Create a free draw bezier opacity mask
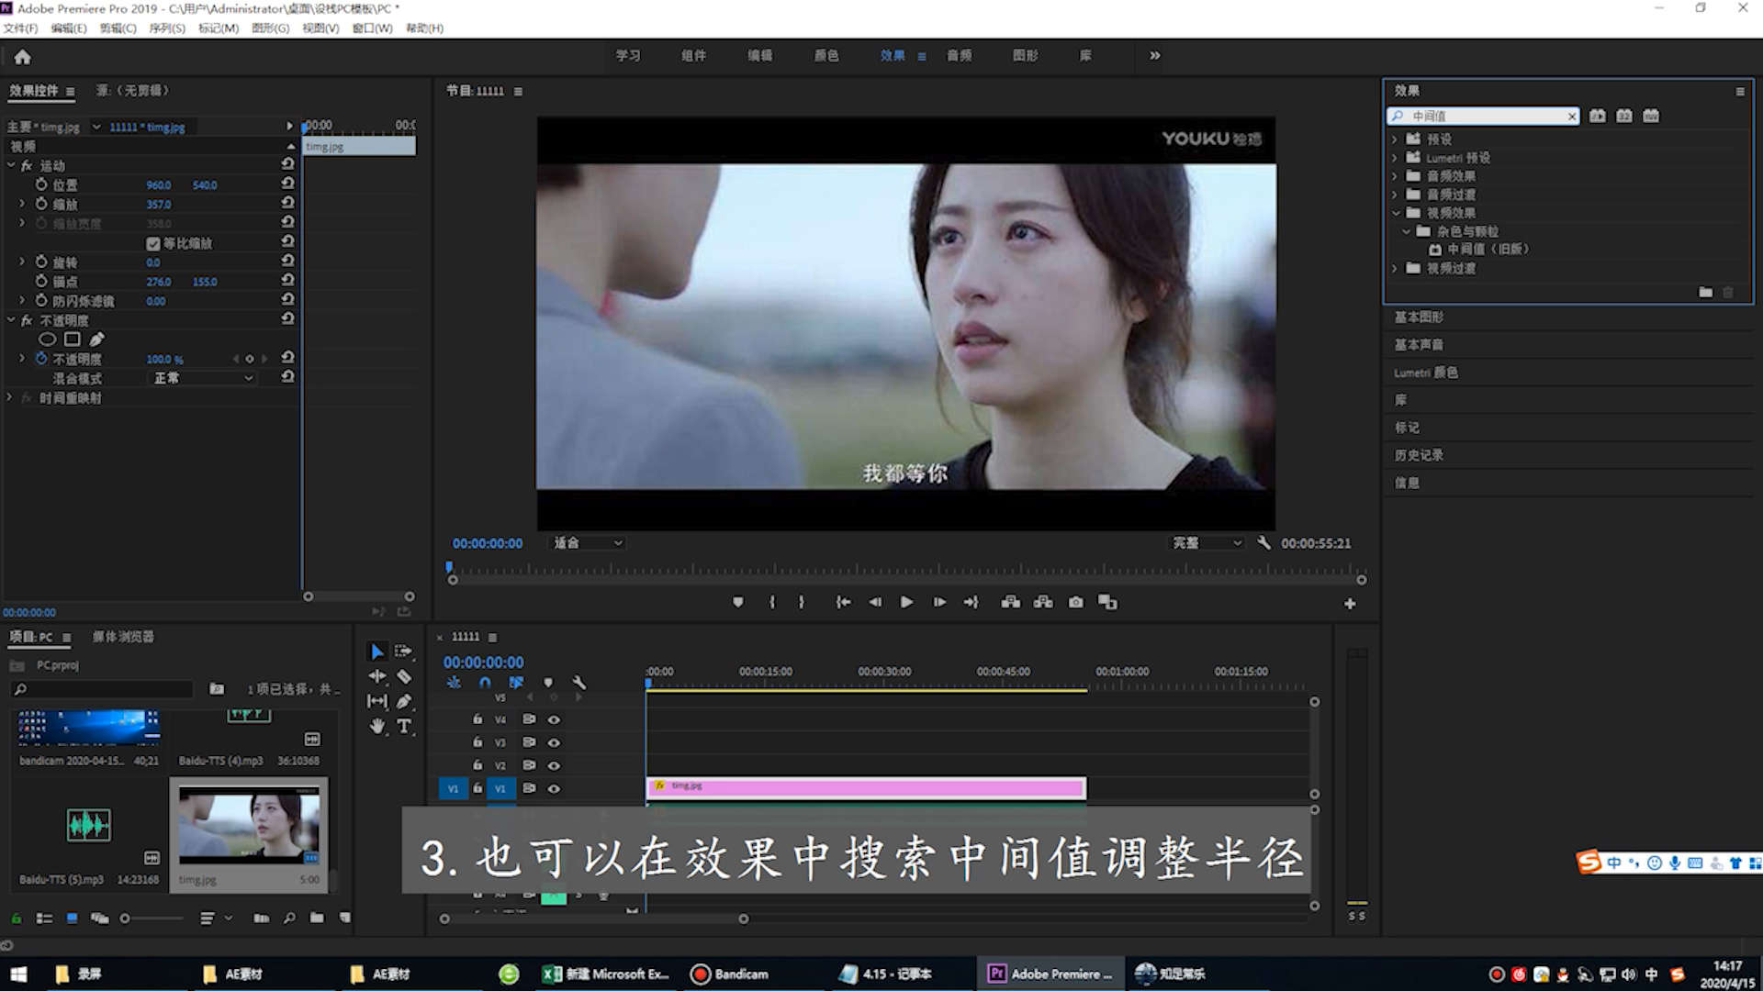Screen dimensions: 1763x991 click(97, 340)
